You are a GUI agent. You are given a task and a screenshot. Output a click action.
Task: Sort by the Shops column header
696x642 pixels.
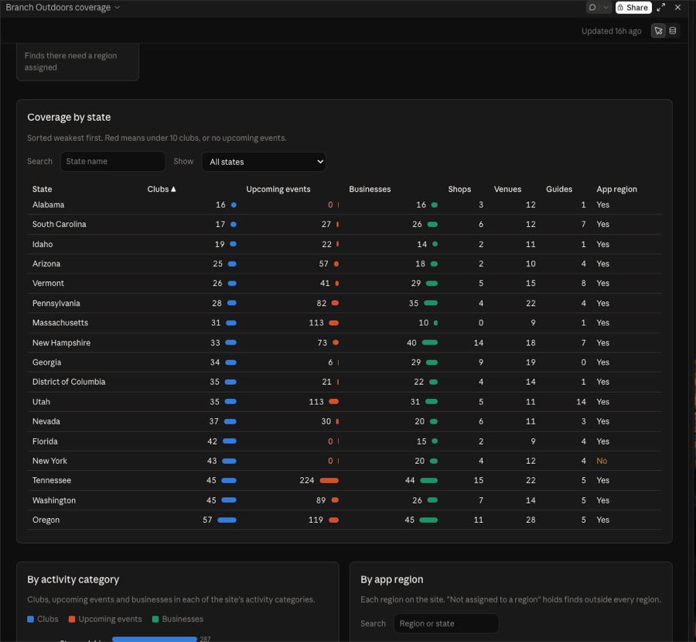click(x=459, y=190)
